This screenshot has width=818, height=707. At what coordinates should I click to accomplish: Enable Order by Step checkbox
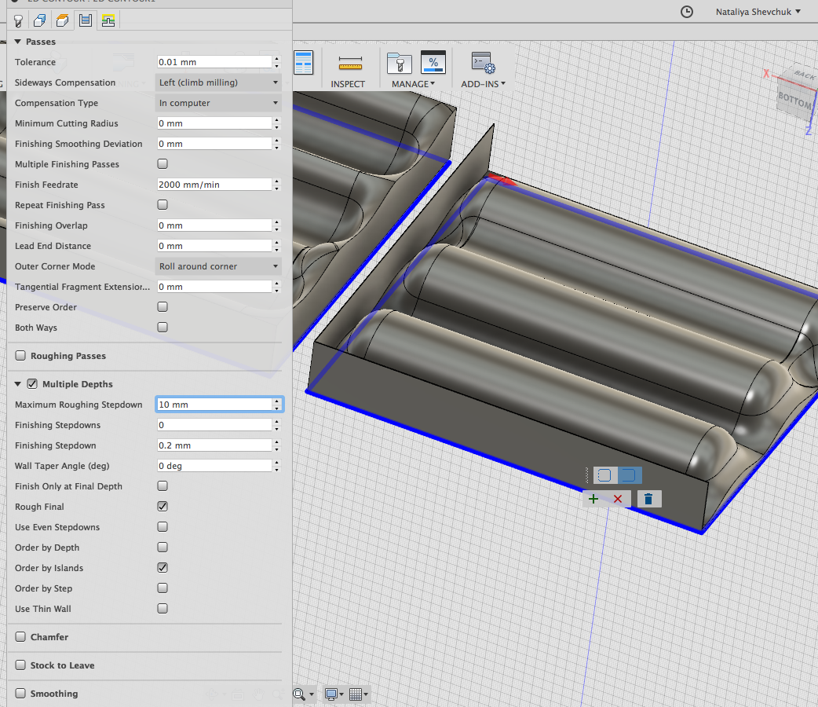pos(163,588)
